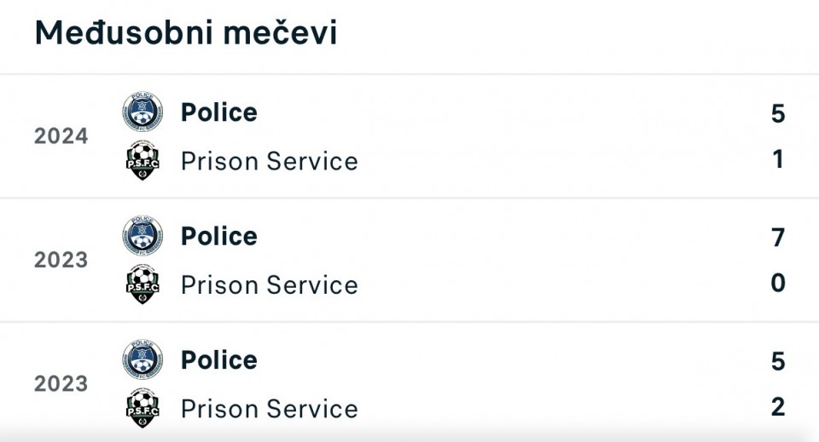Click Prison Service score 1

click(x=777, y=159)
